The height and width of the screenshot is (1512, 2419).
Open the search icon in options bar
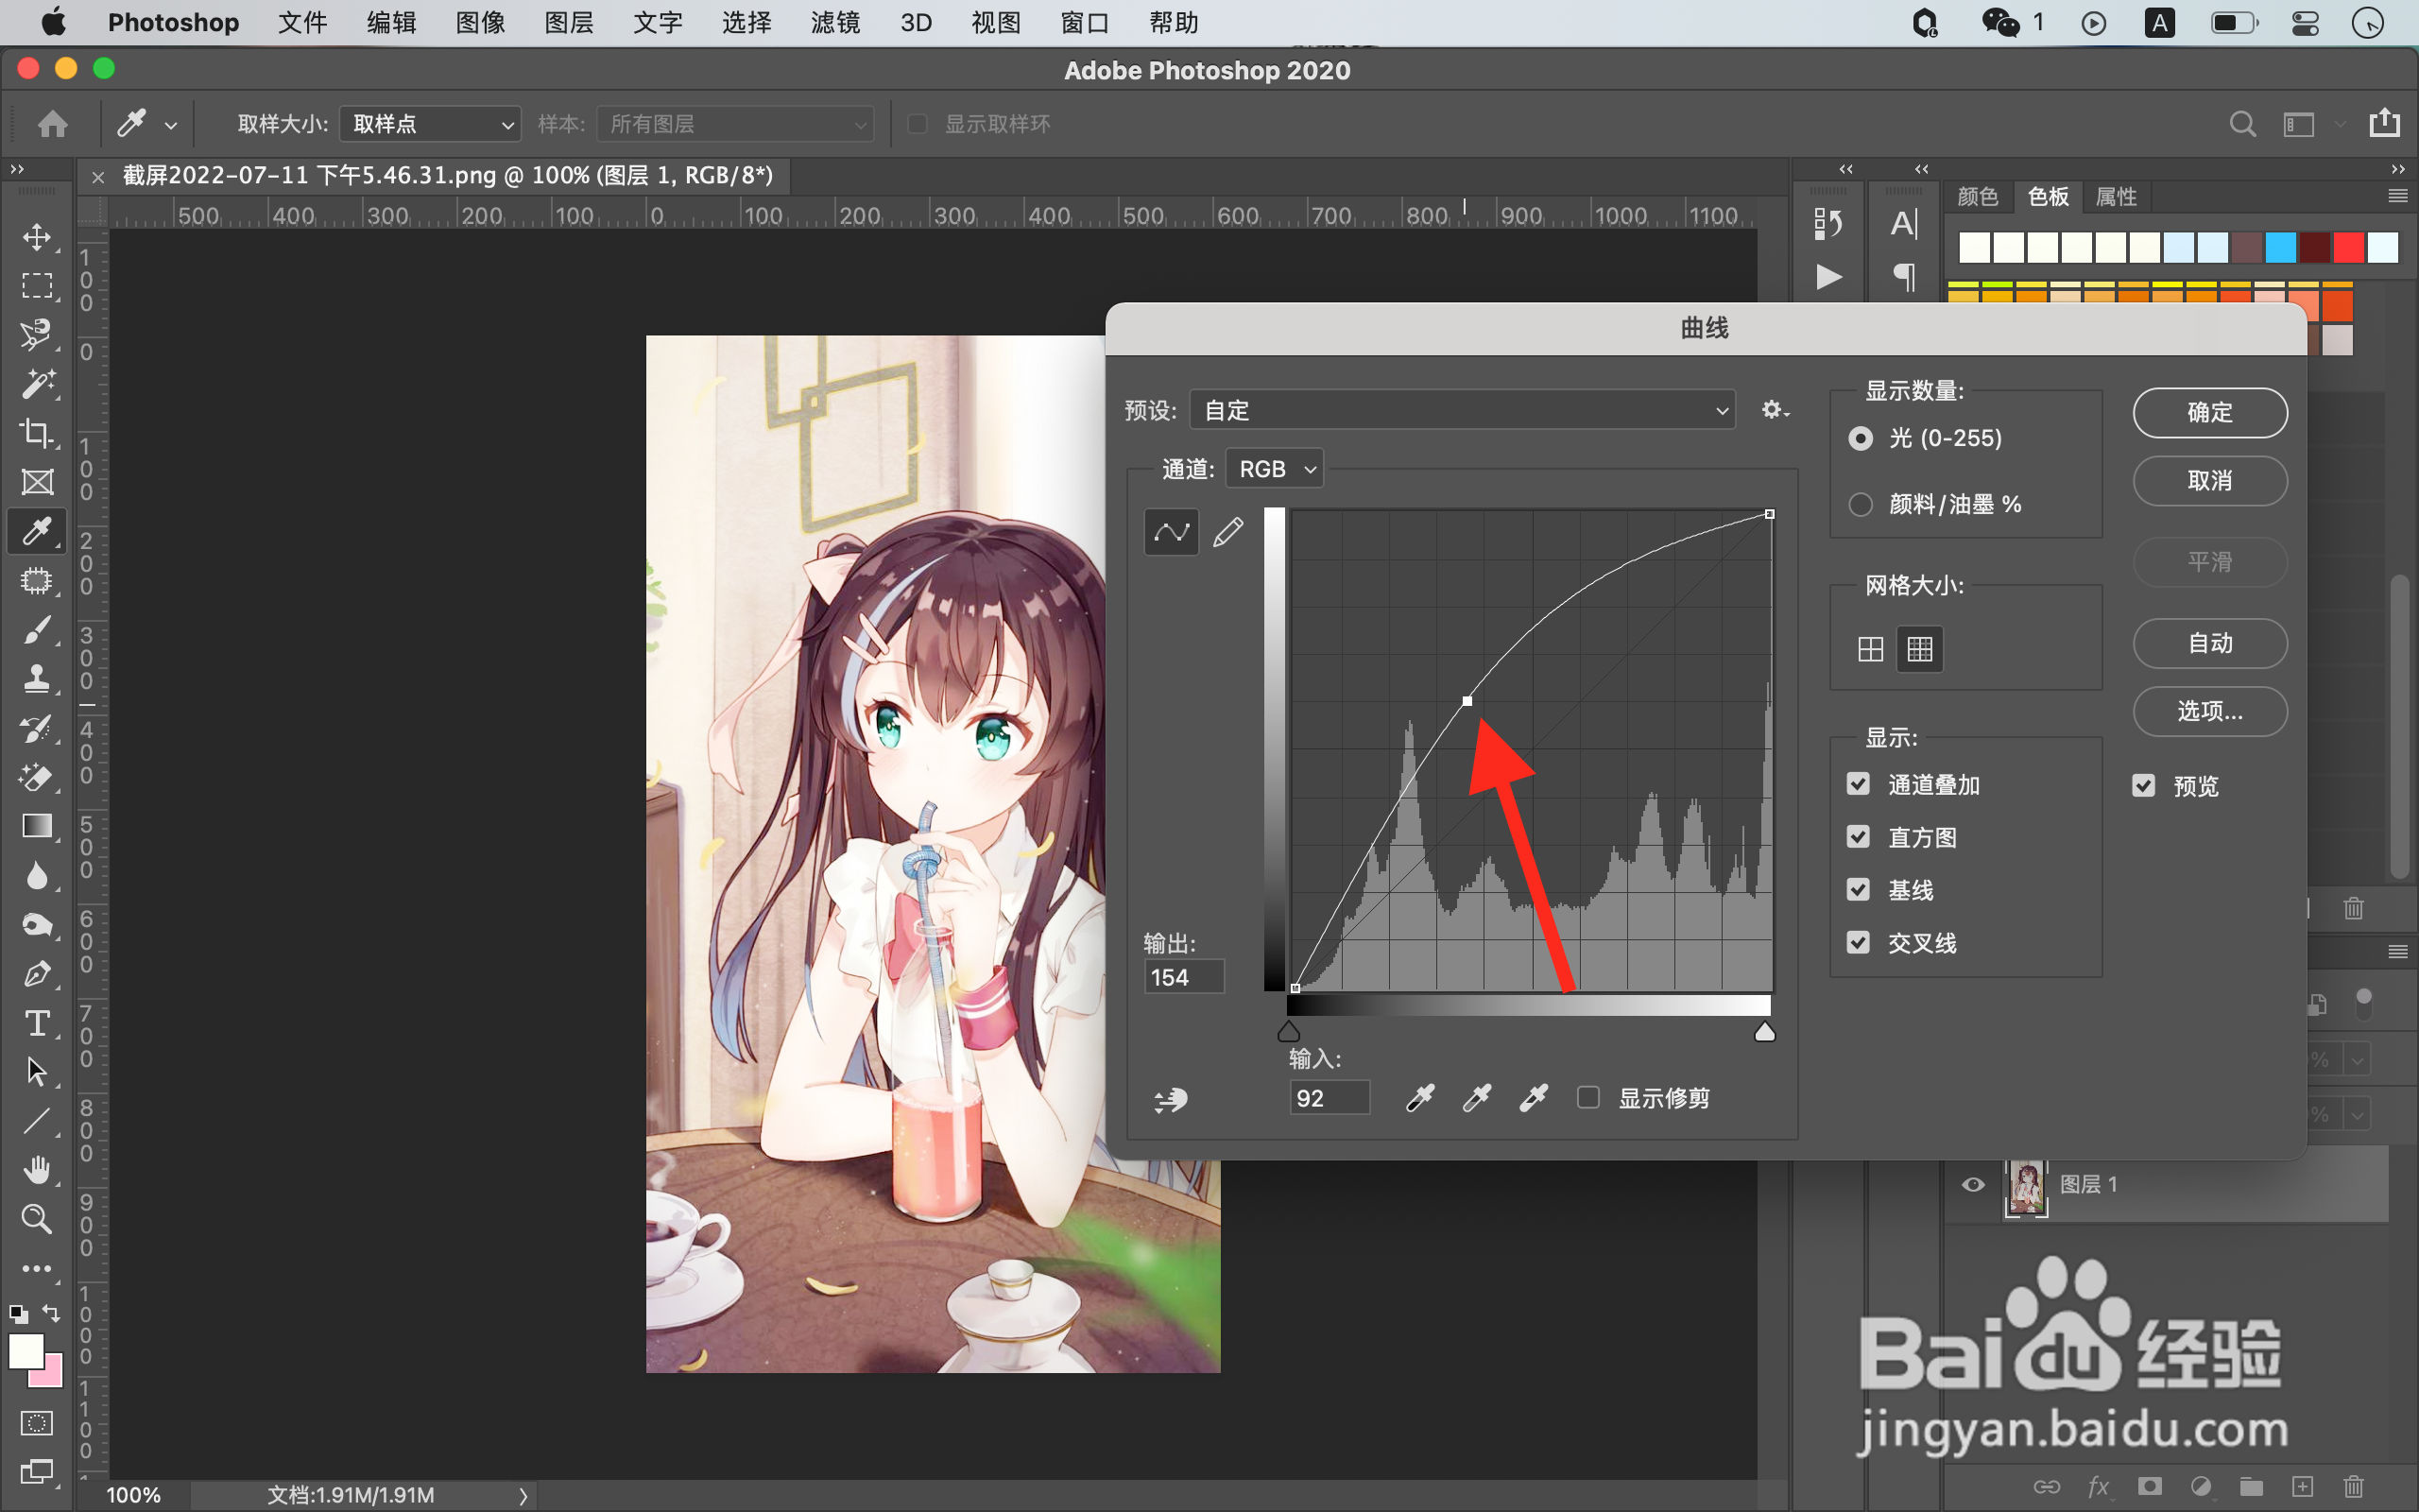[x=2243, y=124]
